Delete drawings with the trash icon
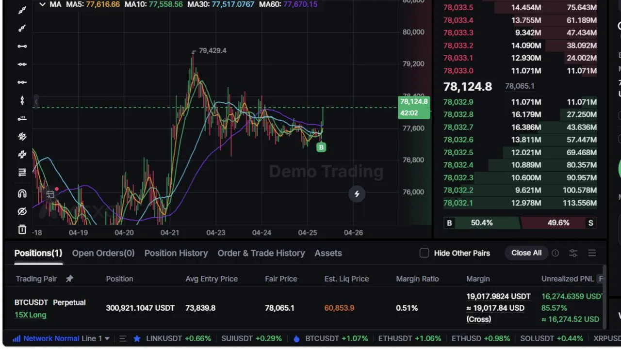 point(22,229)
